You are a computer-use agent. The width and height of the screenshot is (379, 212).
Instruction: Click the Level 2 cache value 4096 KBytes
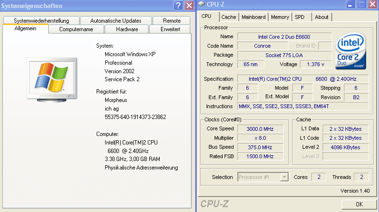point(346,147)
